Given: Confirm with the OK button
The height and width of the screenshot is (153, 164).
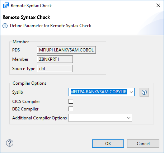Looking at the screenshot, I should (x=108, y=144).
